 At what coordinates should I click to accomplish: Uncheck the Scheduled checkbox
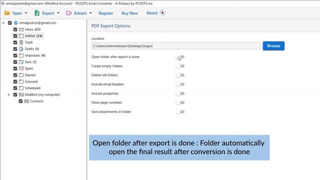tap(15, 88)
